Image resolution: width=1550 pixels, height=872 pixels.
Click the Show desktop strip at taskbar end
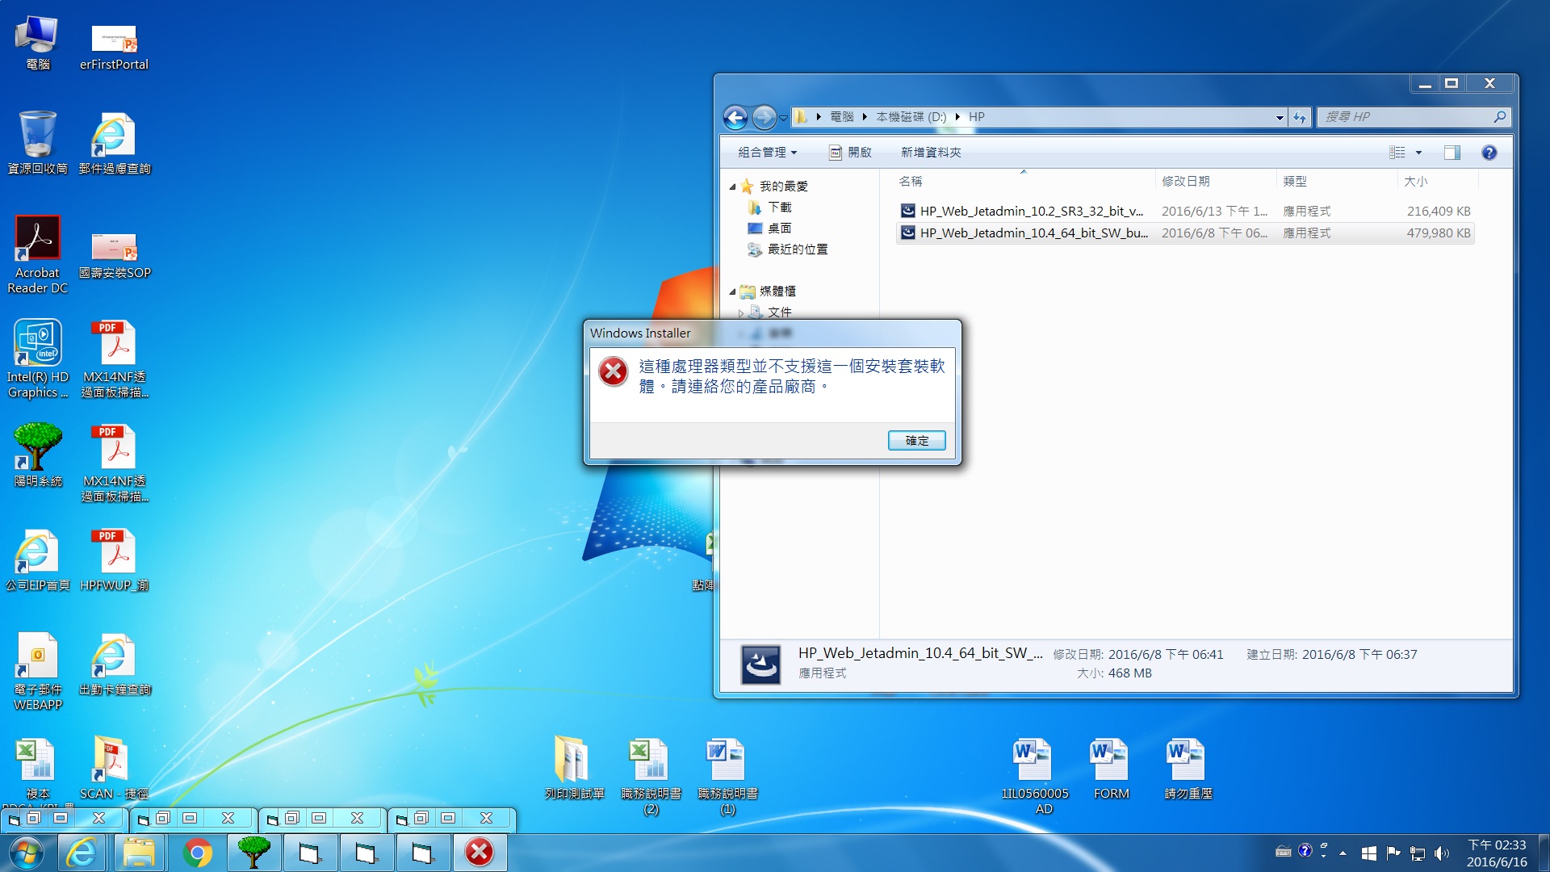1544,853
